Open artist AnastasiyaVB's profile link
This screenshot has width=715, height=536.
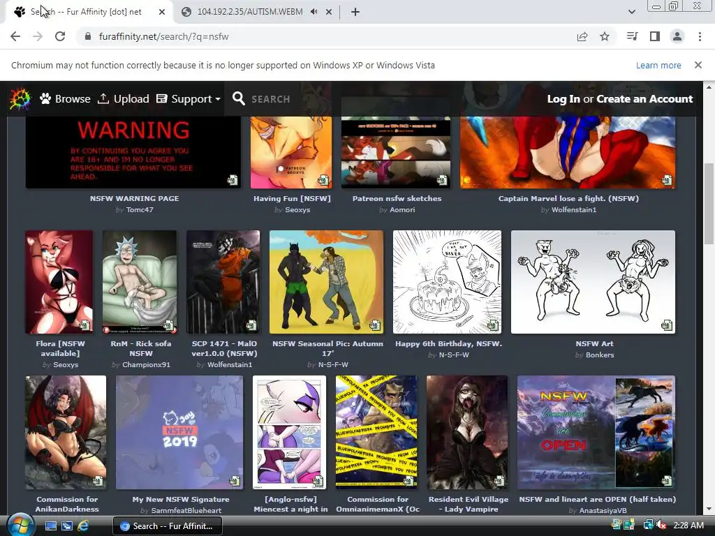click(603, 510)
